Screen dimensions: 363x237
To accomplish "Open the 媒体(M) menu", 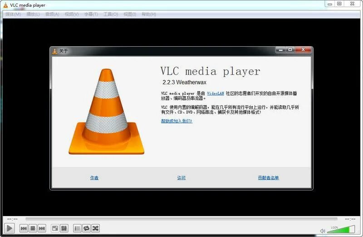I will (13, 15).
